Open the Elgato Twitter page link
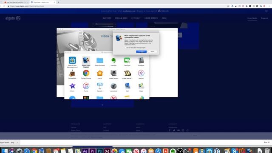 pos(174,130)
